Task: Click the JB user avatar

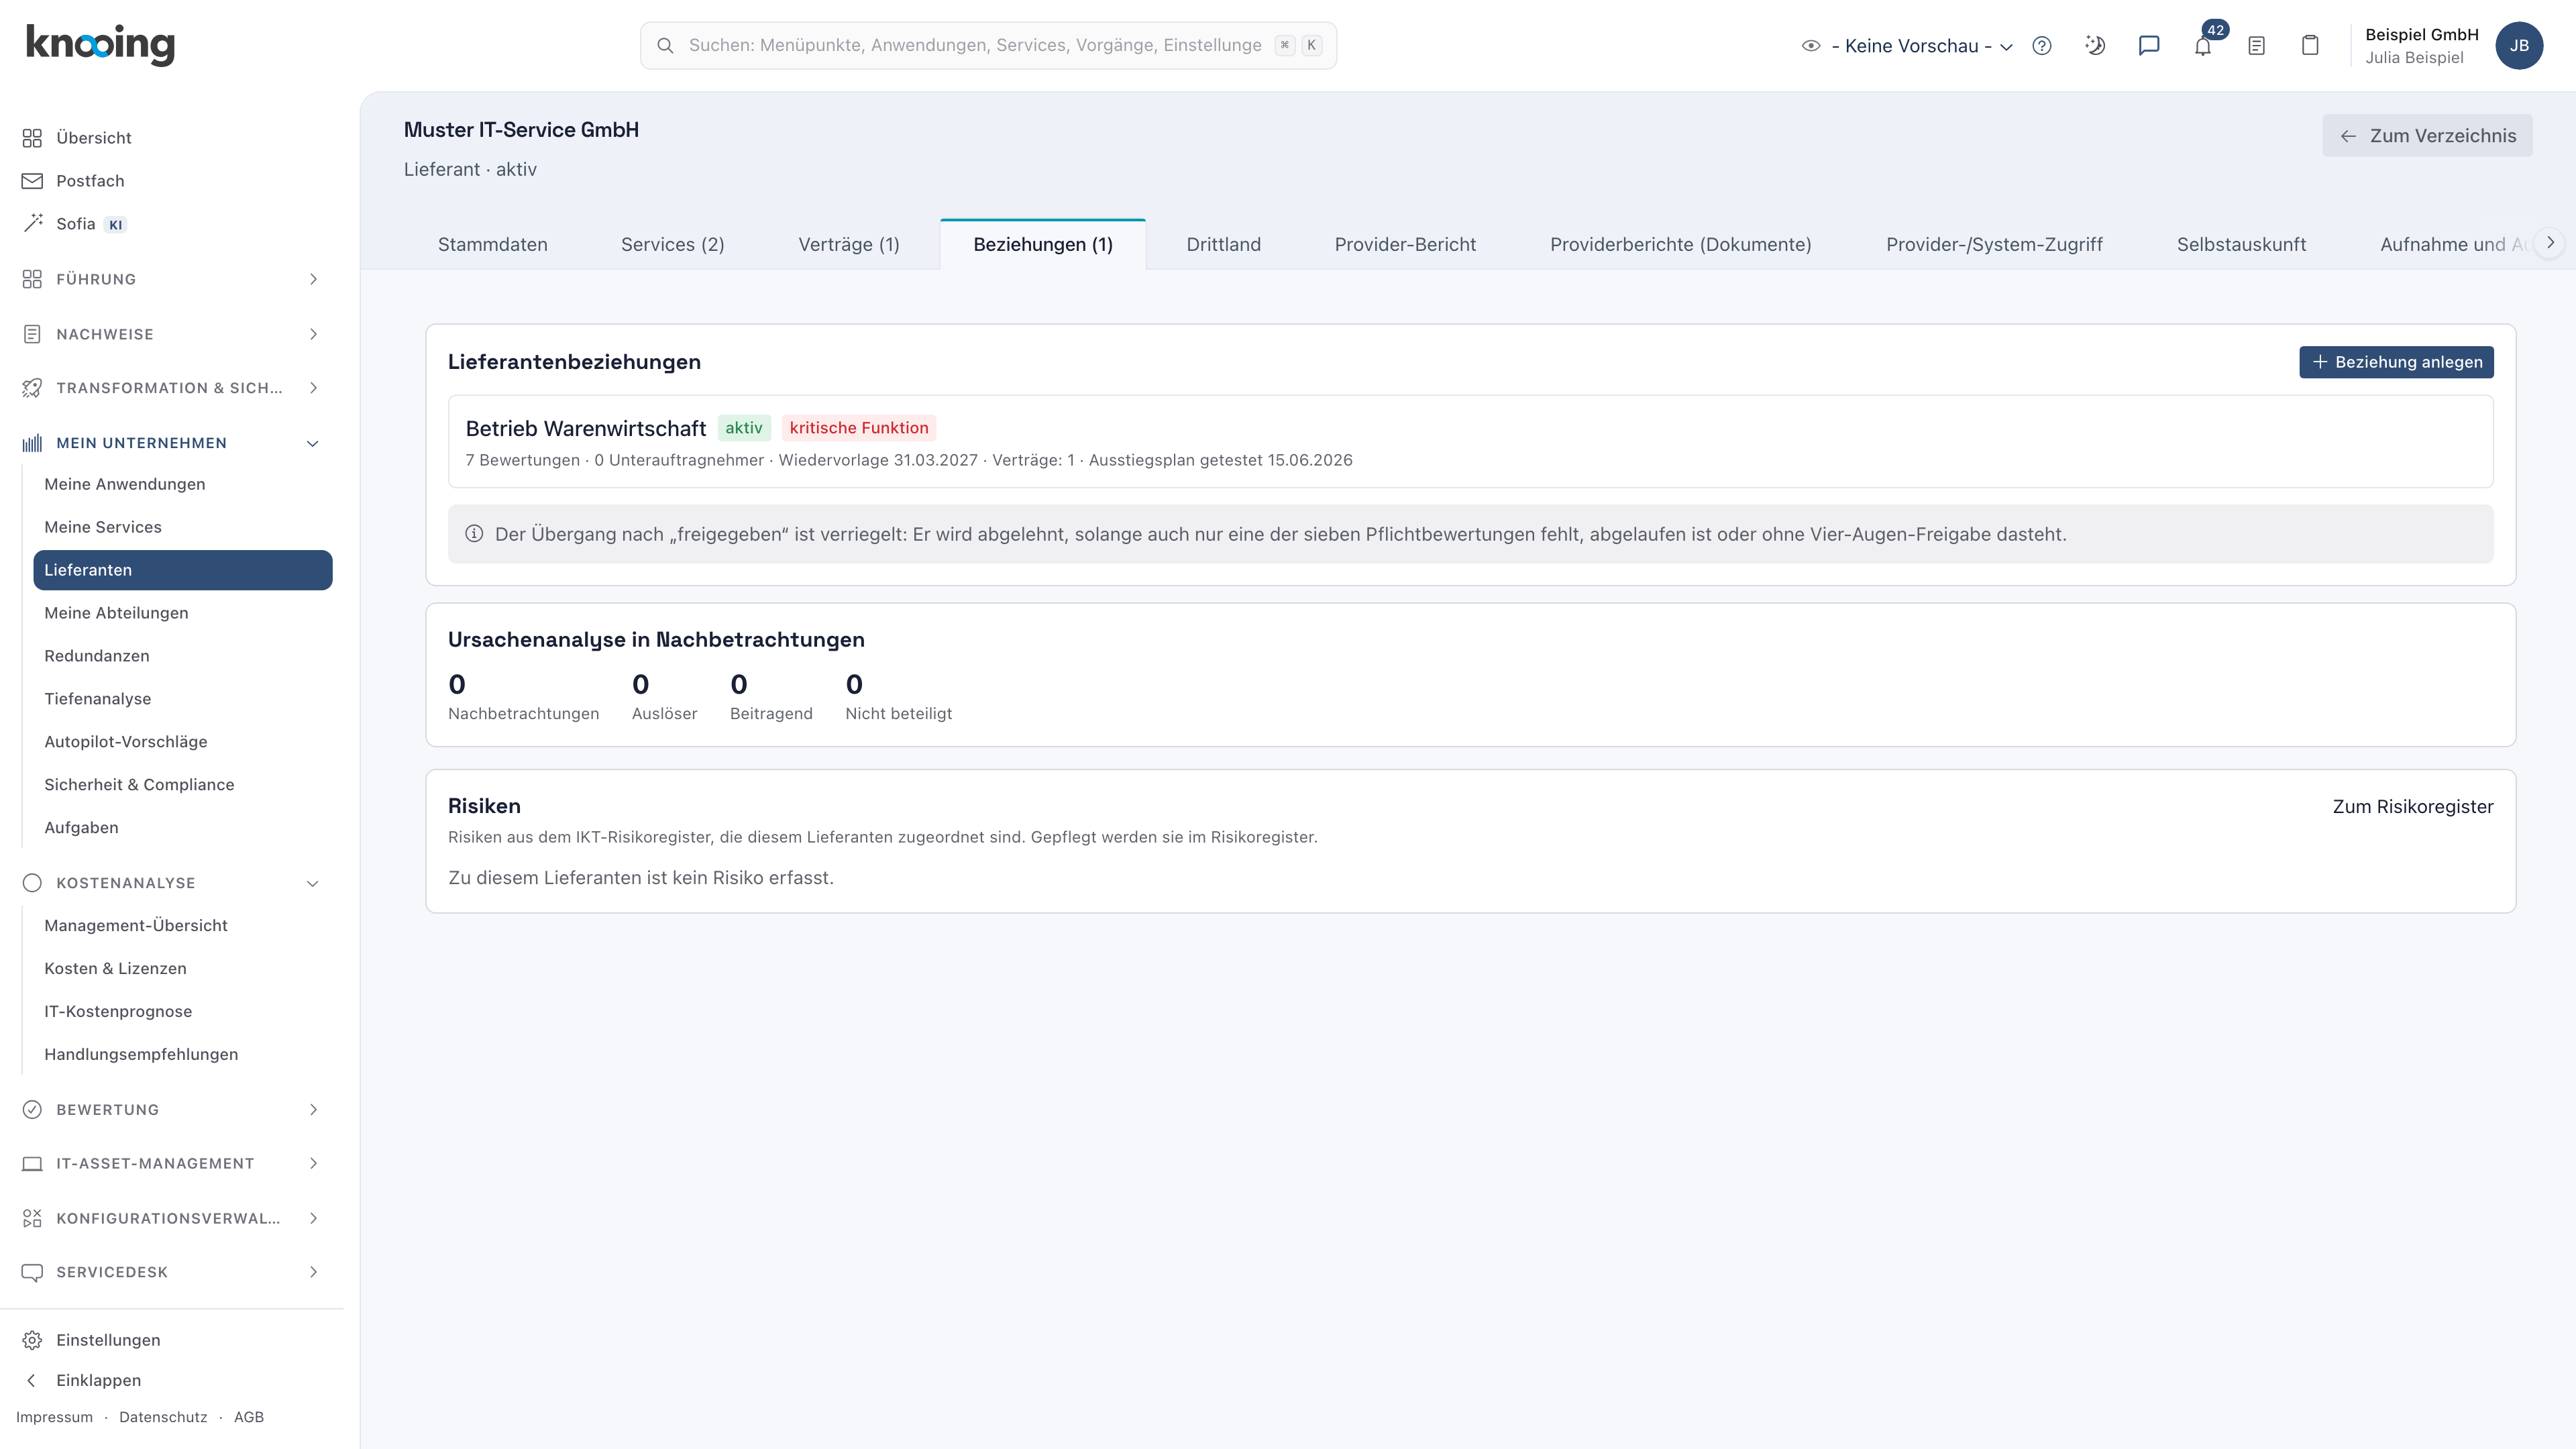Action: (2519, 46)
